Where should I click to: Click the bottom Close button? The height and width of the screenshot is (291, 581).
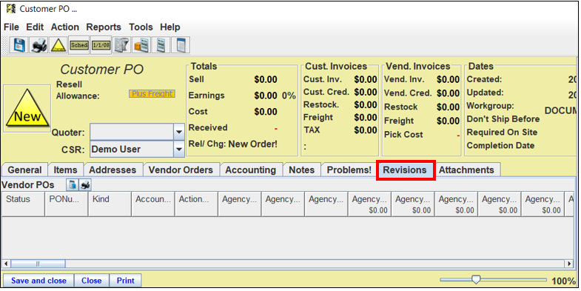tap(92, 281)
